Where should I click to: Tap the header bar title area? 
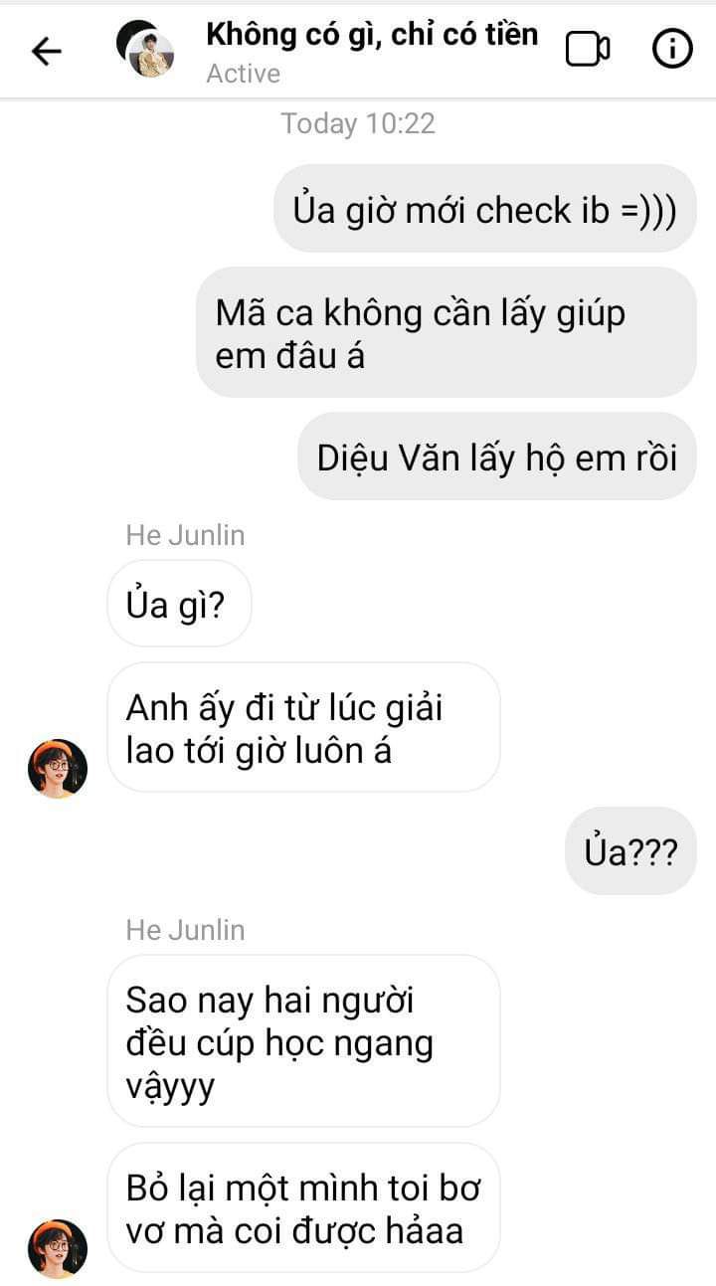click(x=372, y=50)
